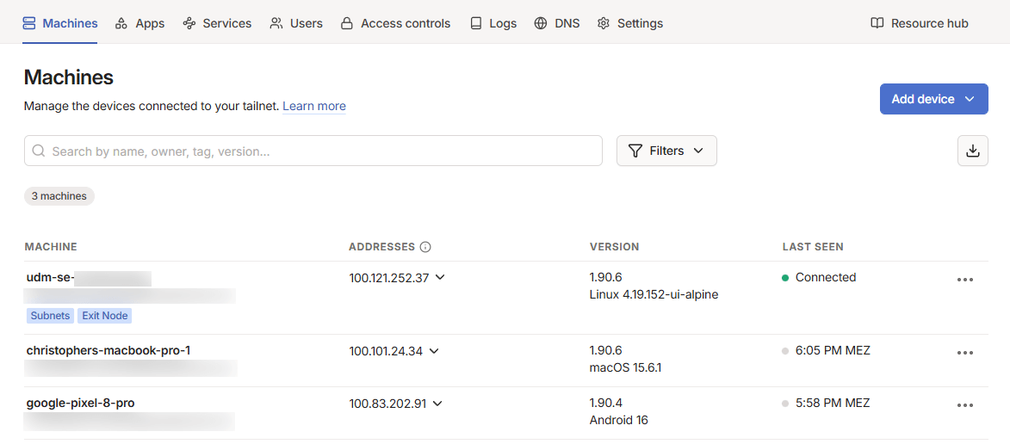
Task: Follow the Learn more link
Action: tap(314, 106)
